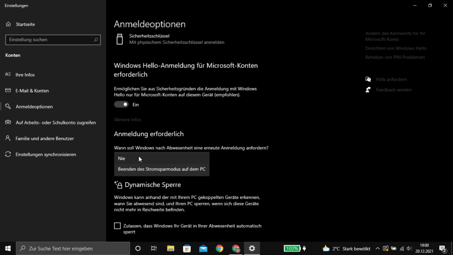Click the Startseite home icon

pyautogui.click(x=8, y=25)
